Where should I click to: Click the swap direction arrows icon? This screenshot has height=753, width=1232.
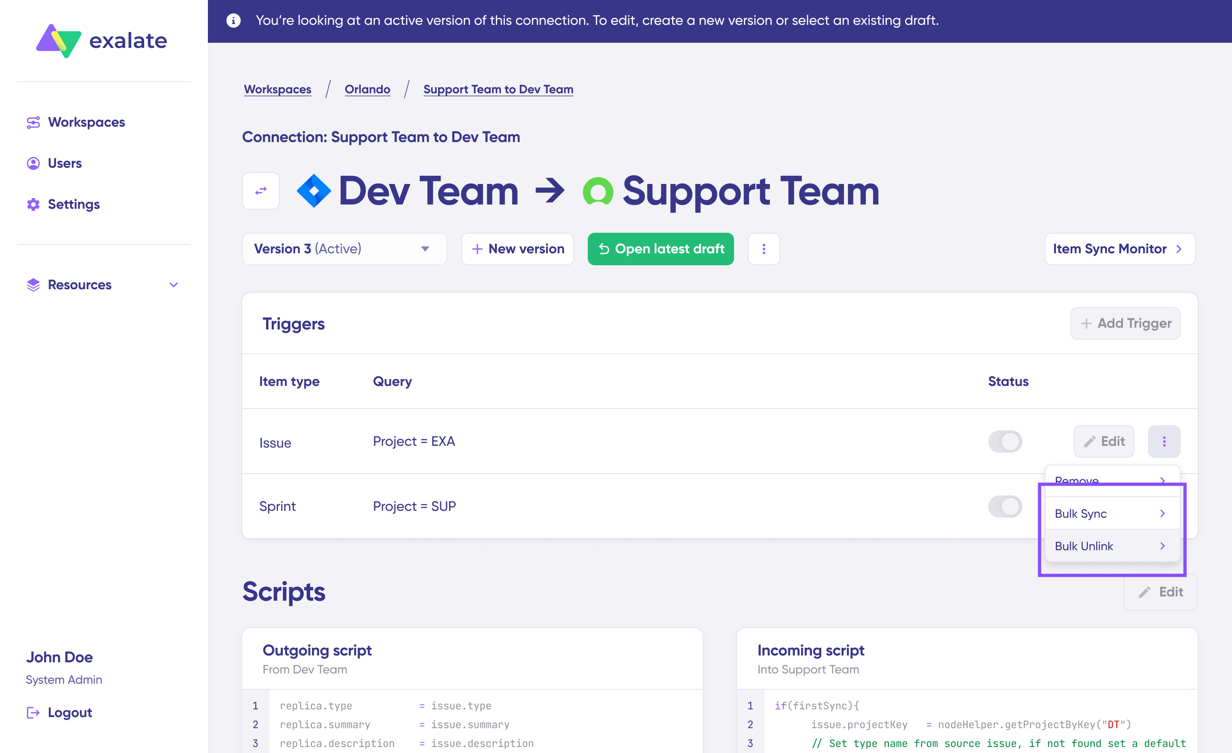pyautogui.click(x=261, y=190)
